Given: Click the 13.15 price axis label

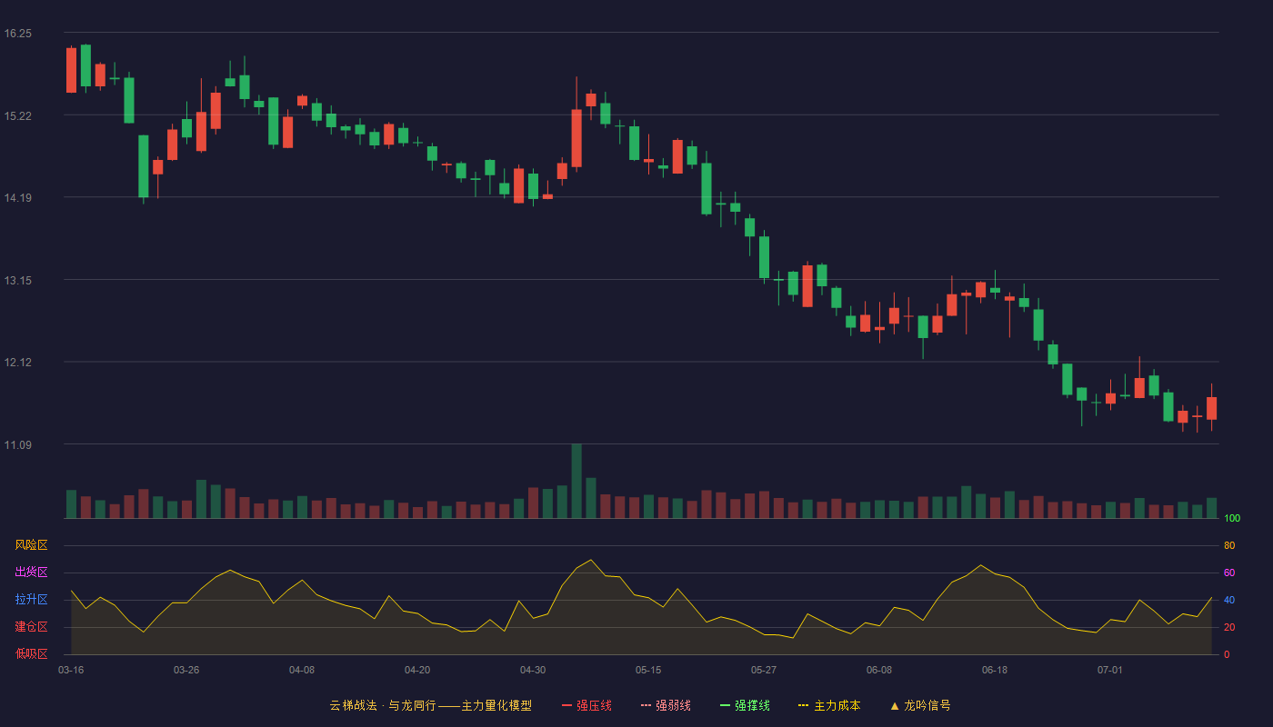Looking at the screenshot, I should pos(18,281).
